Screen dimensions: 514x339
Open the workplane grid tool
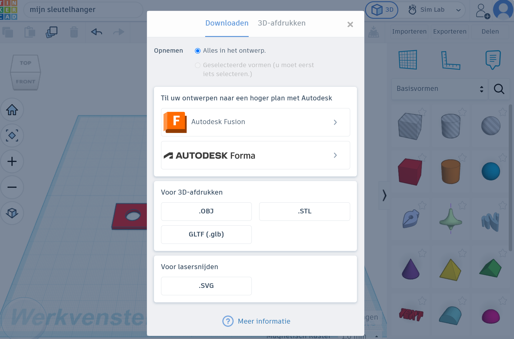coord(408,60)
